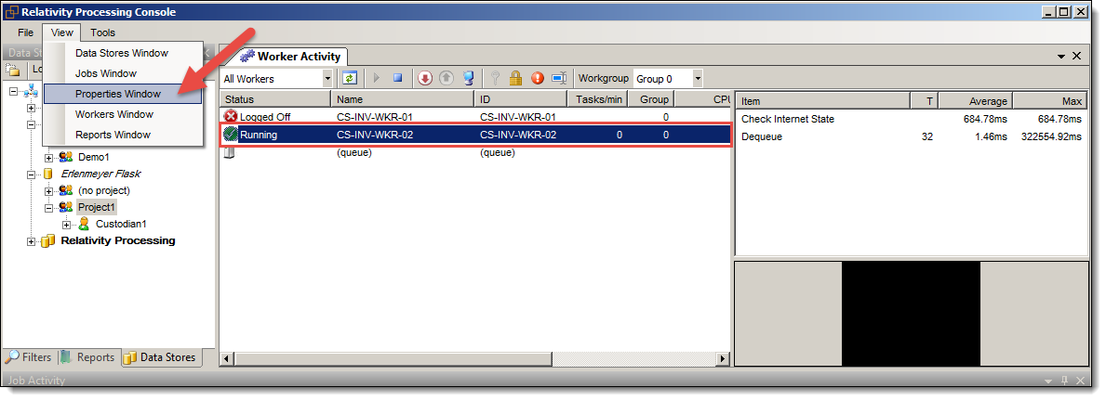Collapse the Erlenmeyer Flask node
This screenshot has width=1106, height=401.
click(31, 174)
